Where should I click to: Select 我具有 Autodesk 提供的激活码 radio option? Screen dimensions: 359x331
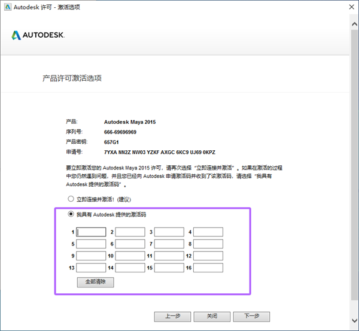[71, 214]
